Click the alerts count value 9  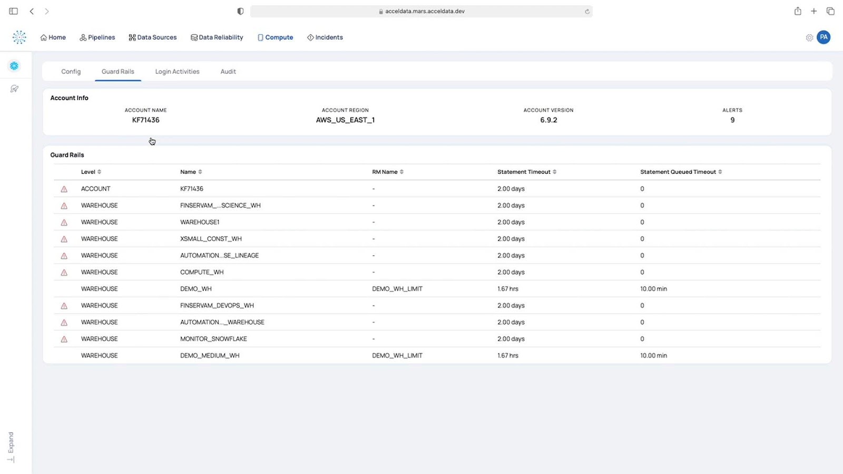[732, 120]
